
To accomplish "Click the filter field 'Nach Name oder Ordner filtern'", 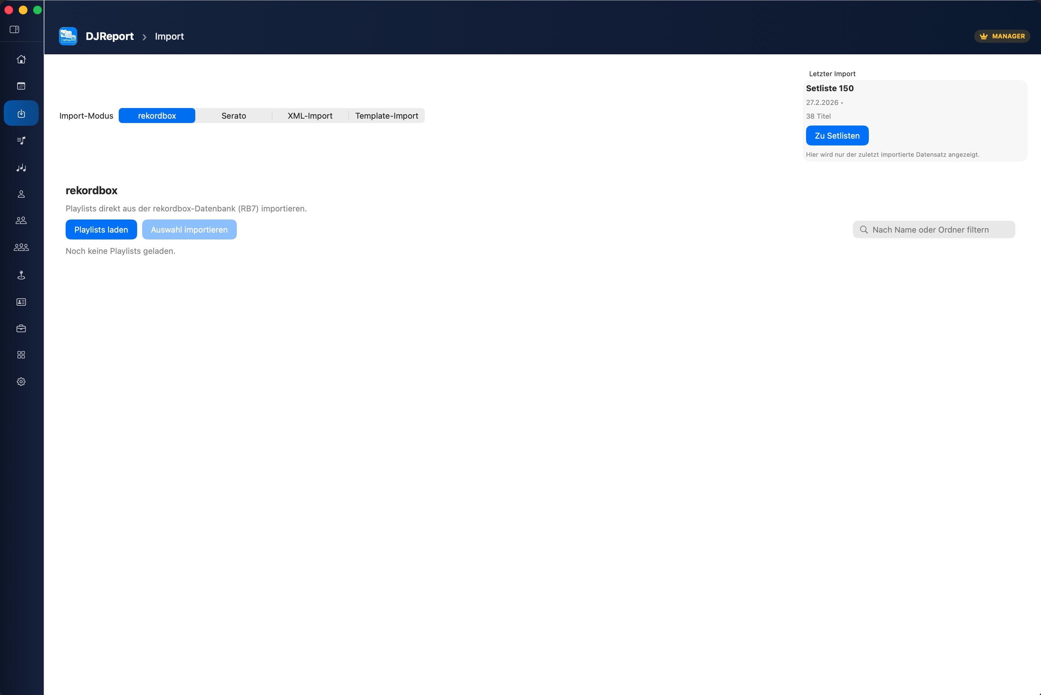I will 934,229.
